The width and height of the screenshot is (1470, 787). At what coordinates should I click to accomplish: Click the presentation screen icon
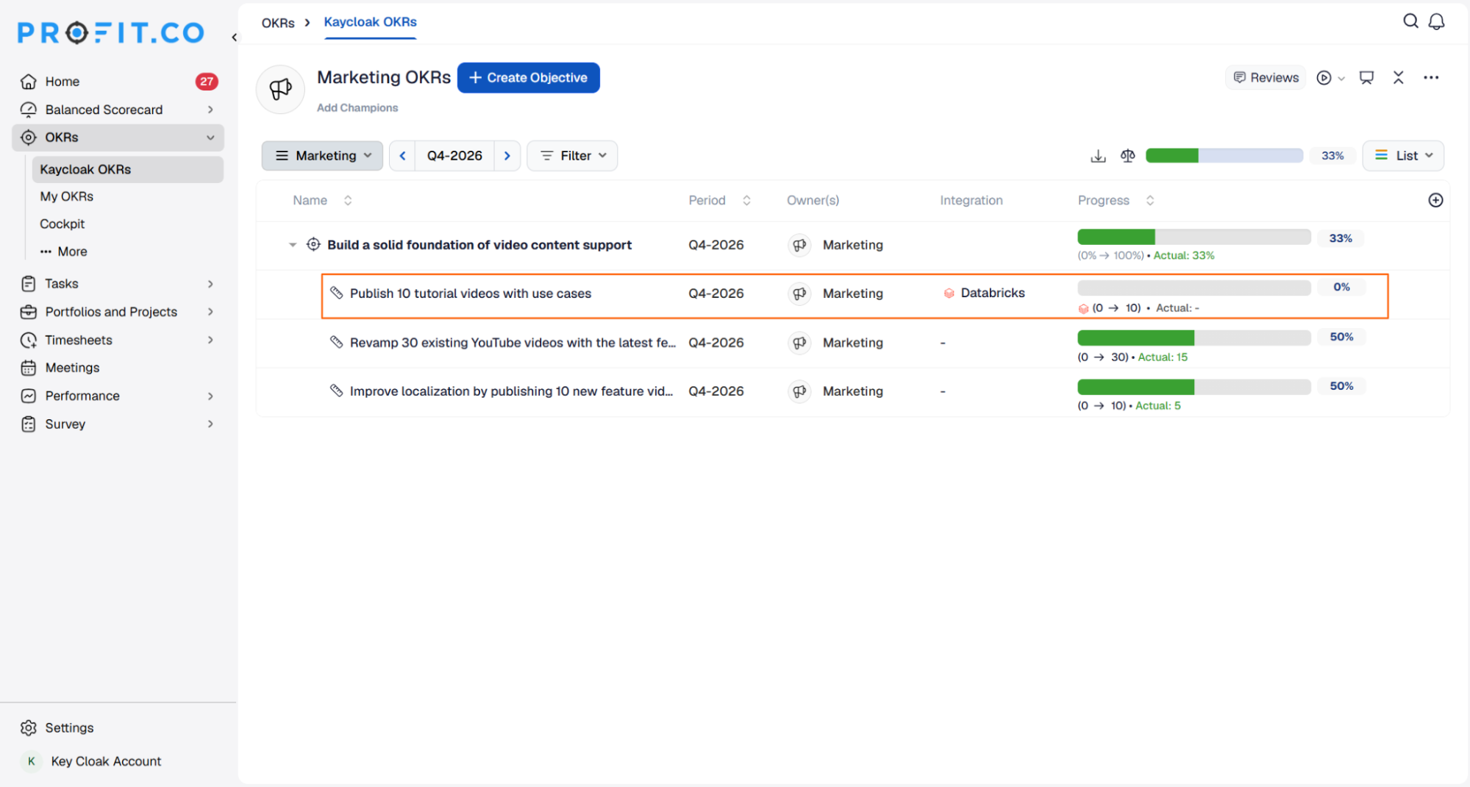coord(1366,77)
